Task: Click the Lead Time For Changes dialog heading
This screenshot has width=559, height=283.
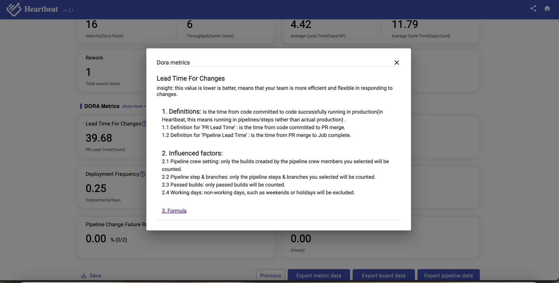Action: pyautogui.click(x=191, y=78)
